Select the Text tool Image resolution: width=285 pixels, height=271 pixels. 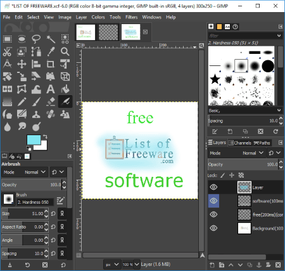point(51,89)
